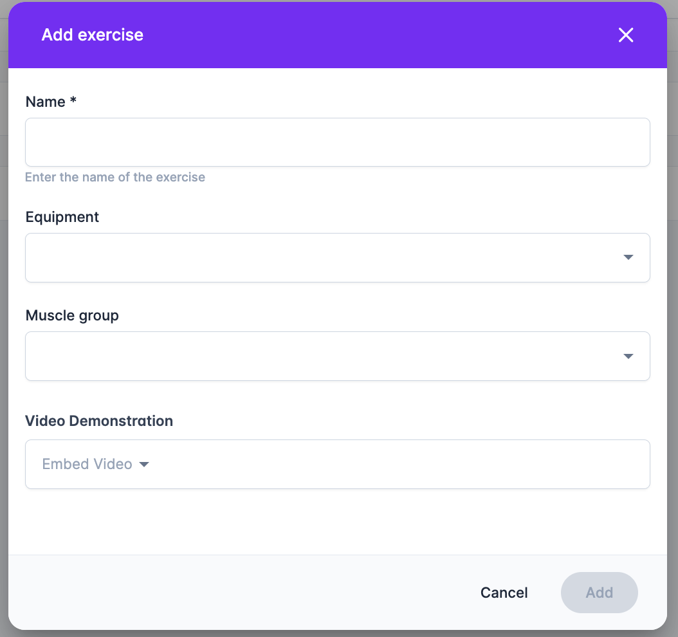
Task: Click the caret arrow in Equipment field
Action: coord(628,257)
